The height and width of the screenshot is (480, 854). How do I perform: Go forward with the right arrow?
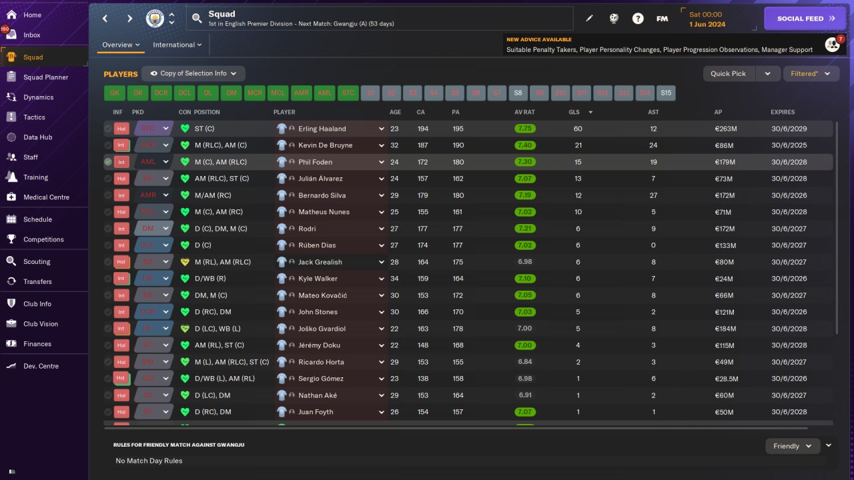point(129,19)
